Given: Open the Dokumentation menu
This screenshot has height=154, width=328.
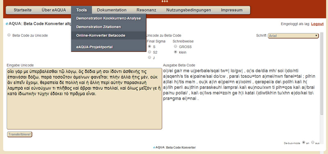Looking at the screenshot, I should coord(112,10).
